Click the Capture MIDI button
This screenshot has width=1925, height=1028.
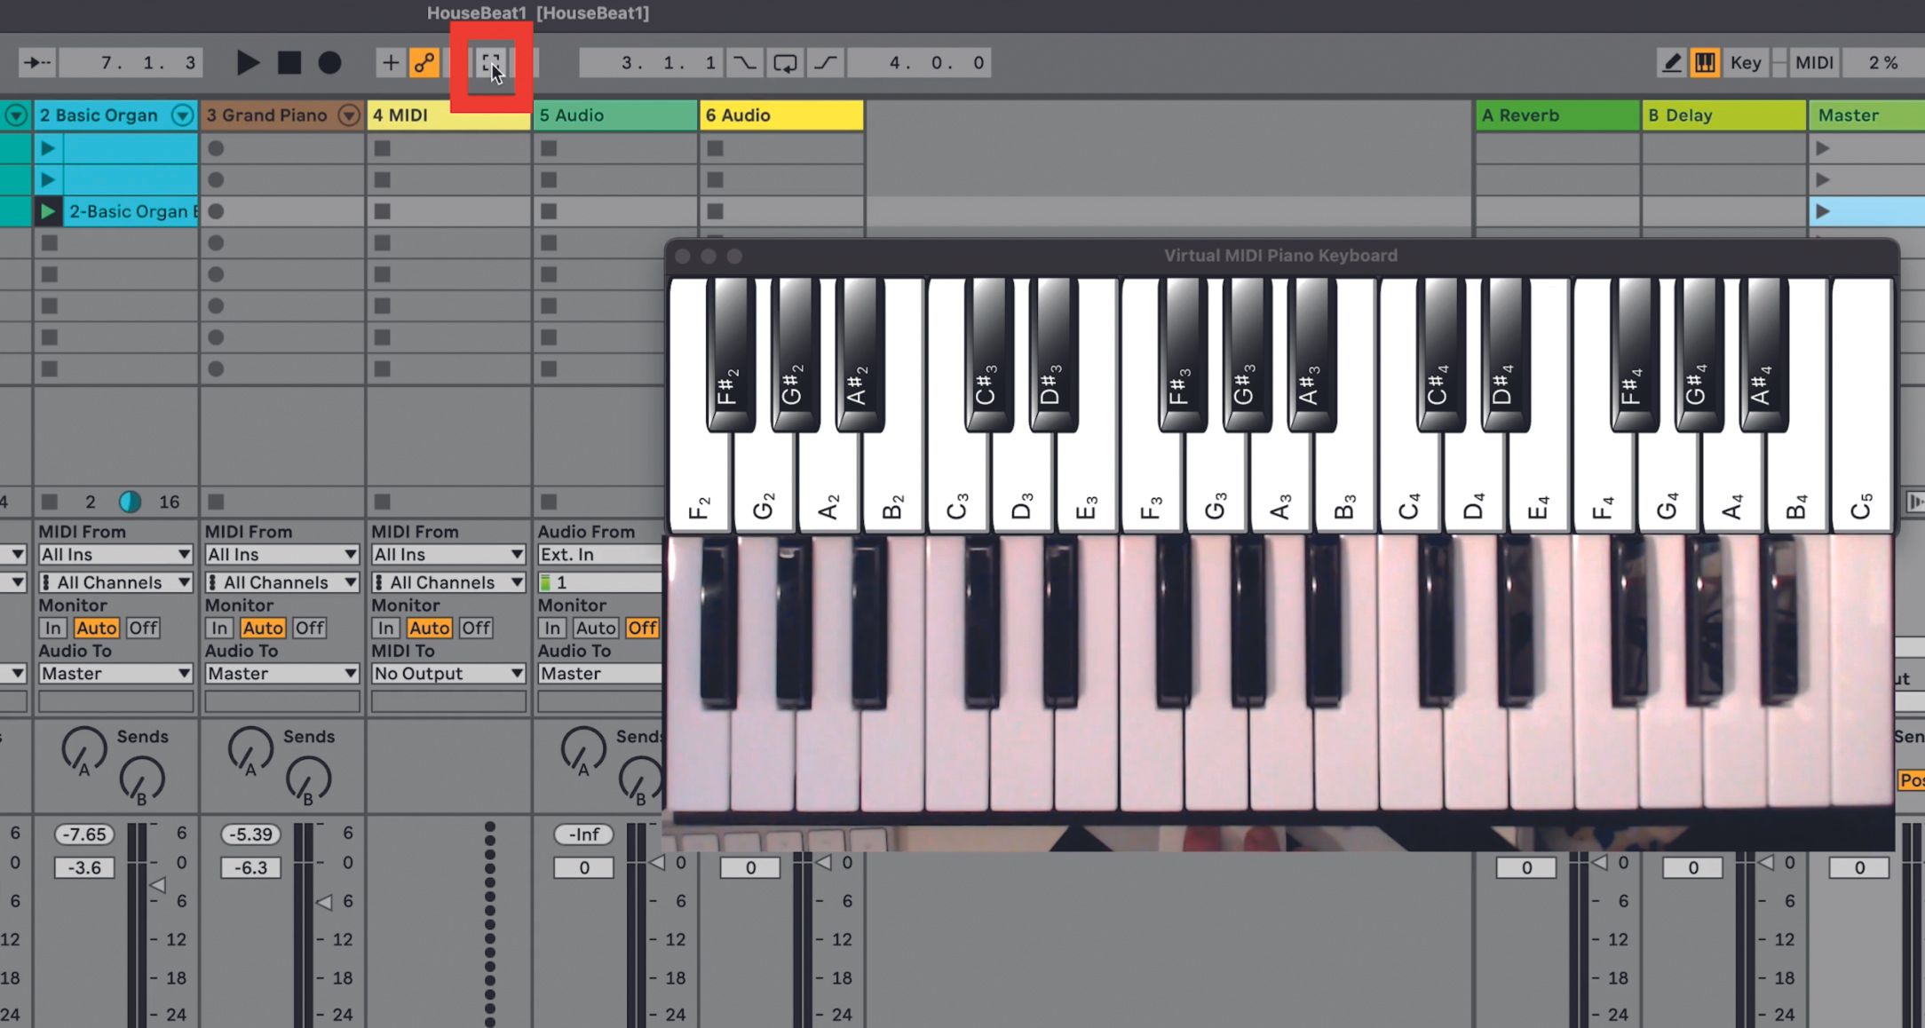click(x=491, y=63)
